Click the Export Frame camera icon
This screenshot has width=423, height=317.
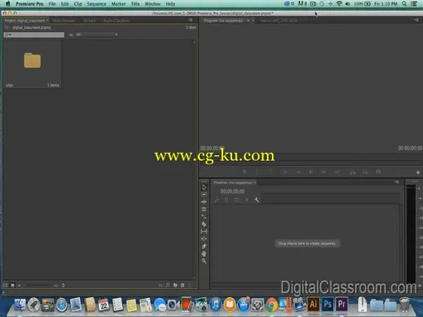tap(378, 172)
